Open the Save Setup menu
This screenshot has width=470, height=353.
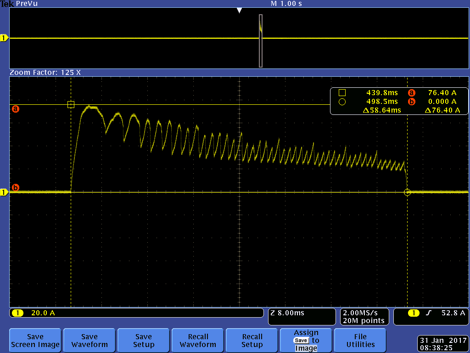click(x=144, y=341)
